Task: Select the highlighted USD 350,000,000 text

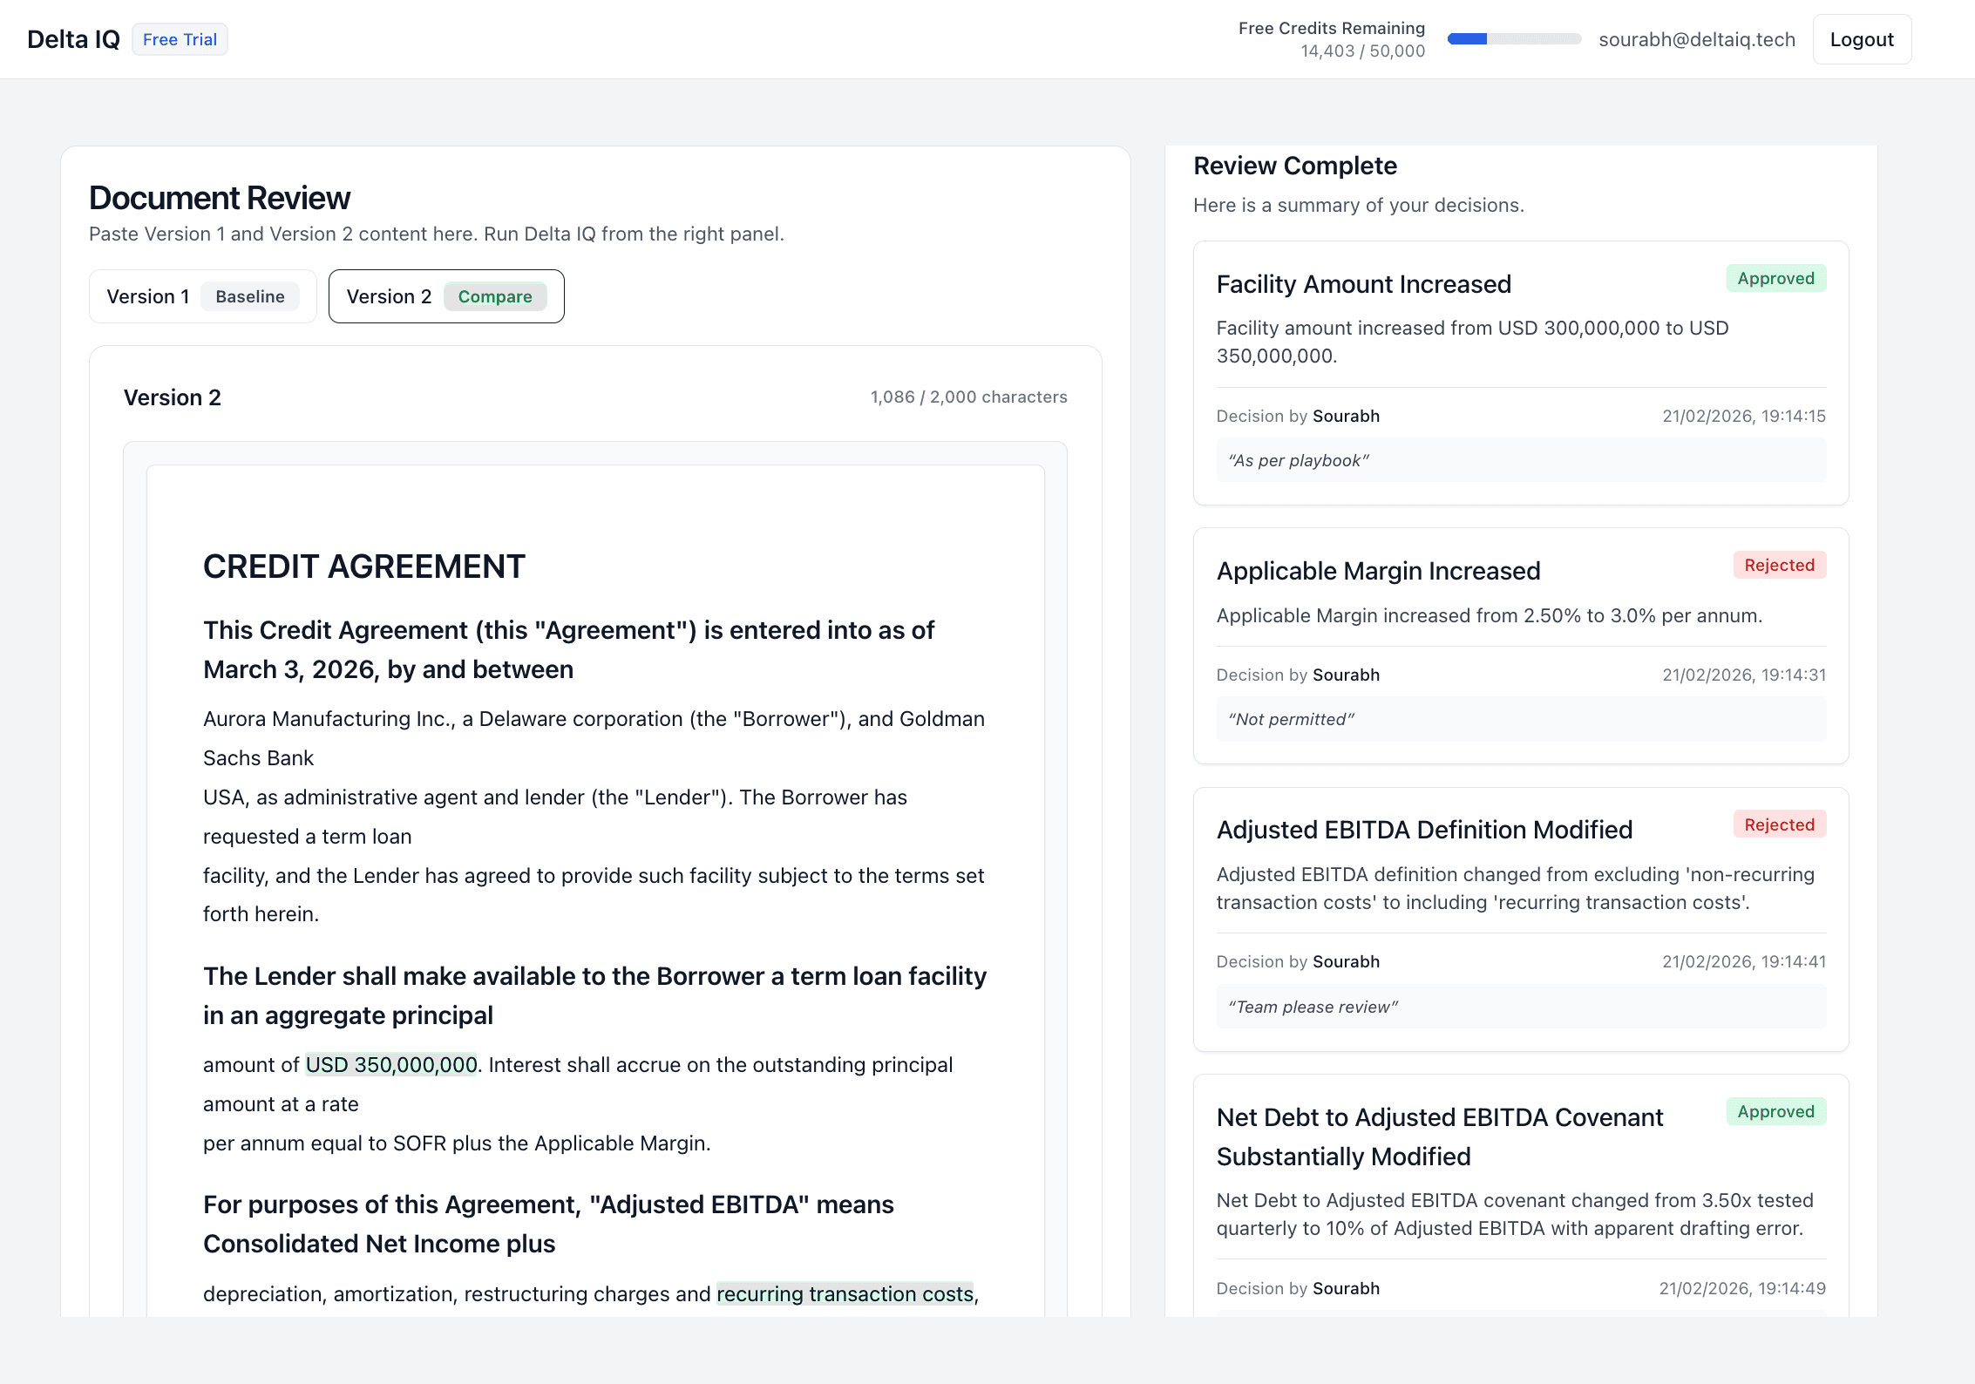Action: pyautogui.click(x=390, y=1064)
